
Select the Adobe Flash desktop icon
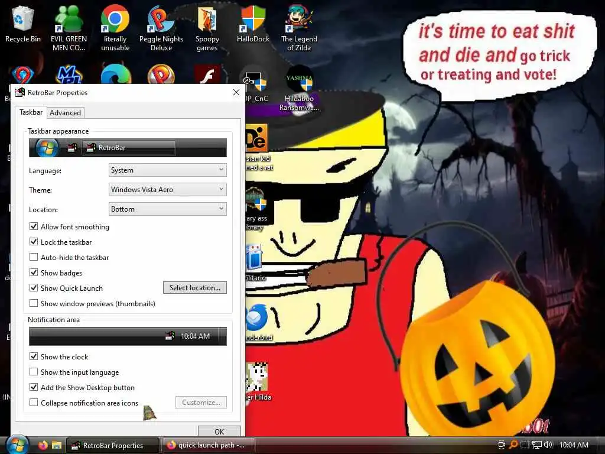pyautogui.click(x=207, y=74)
